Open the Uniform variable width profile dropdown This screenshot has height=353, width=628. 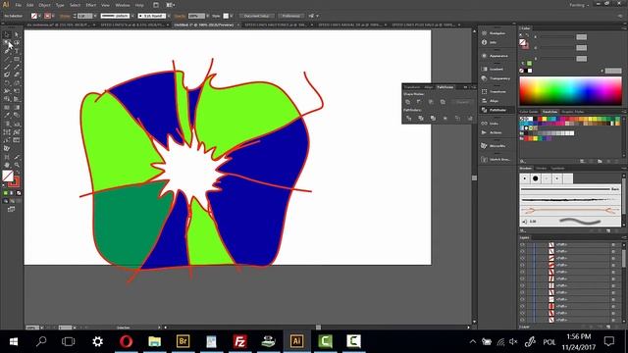pyautogui.click(x=132, y=16)
